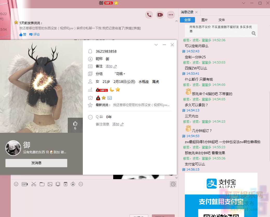Click the music sharing icon in toolbar
270x217 pixels.
point(73,184)
